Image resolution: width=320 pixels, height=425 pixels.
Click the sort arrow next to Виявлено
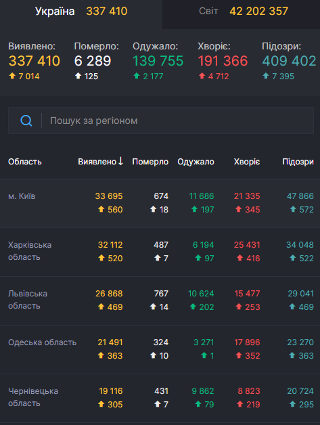click(x=120, y=161)
